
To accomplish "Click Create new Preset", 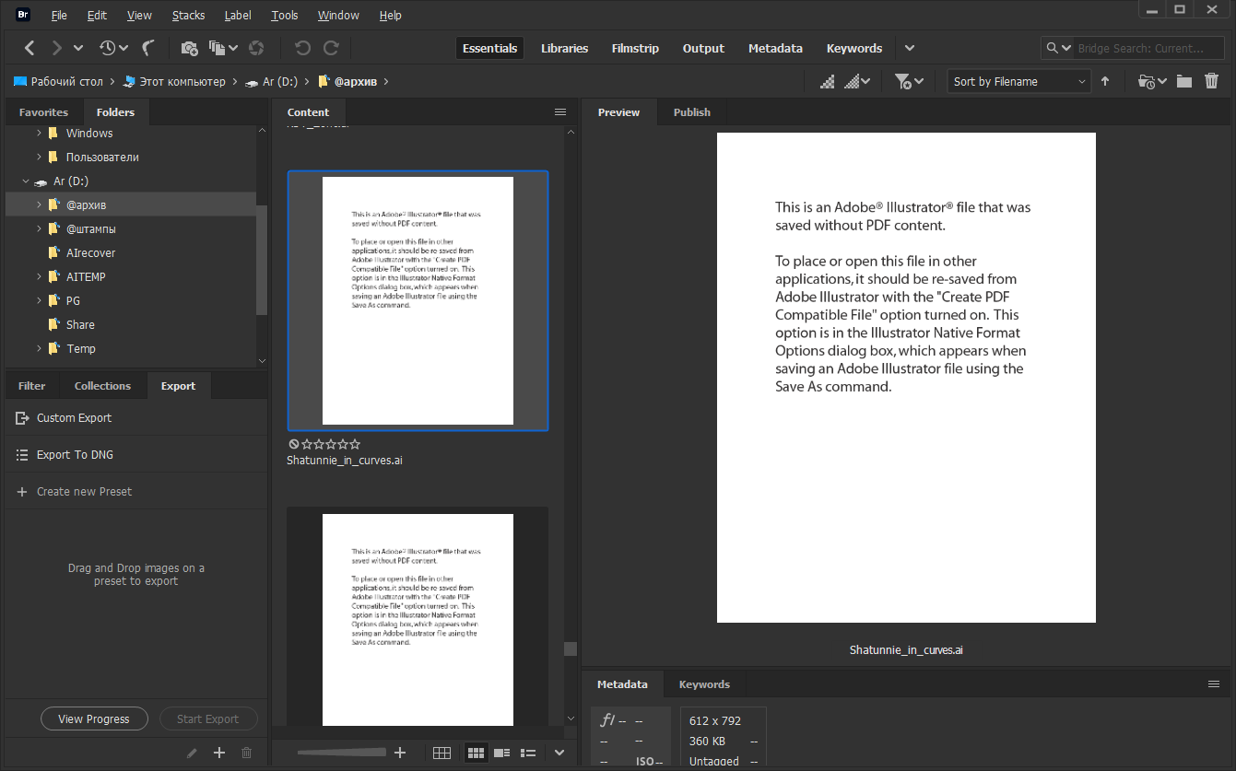I will pyautogui.click(x=135, y=491).
